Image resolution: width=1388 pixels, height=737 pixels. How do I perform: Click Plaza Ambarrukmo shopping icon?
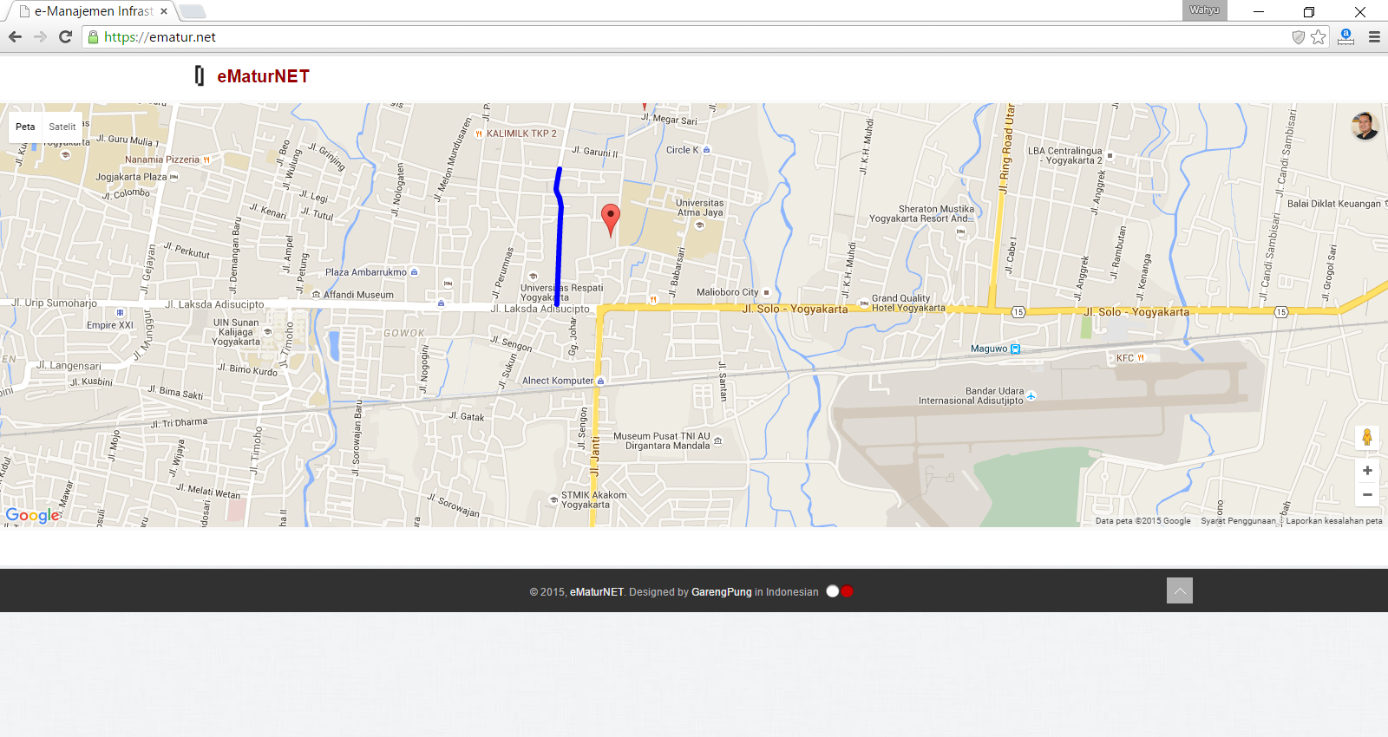[x=414, y=272]
